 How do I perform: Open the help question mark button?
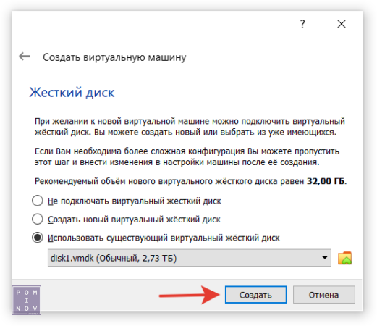point(302,24)
